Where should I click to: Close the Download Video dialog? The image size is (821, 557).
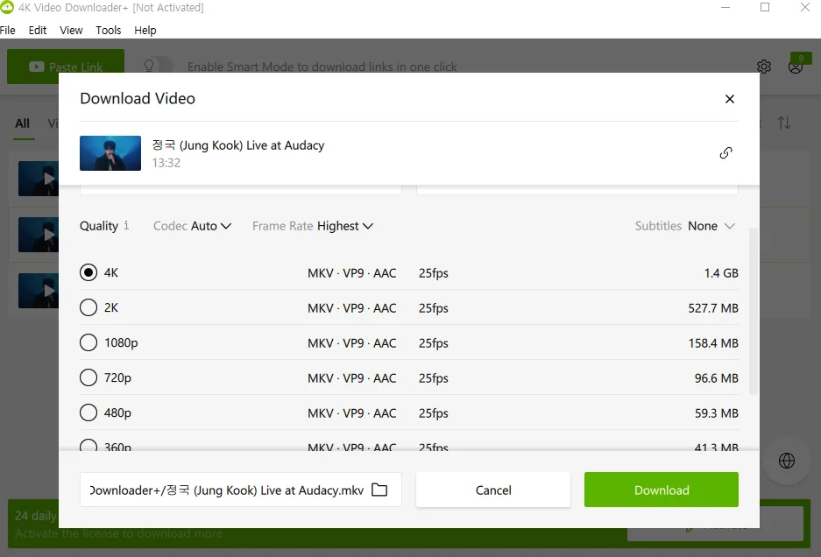point(729,99)
